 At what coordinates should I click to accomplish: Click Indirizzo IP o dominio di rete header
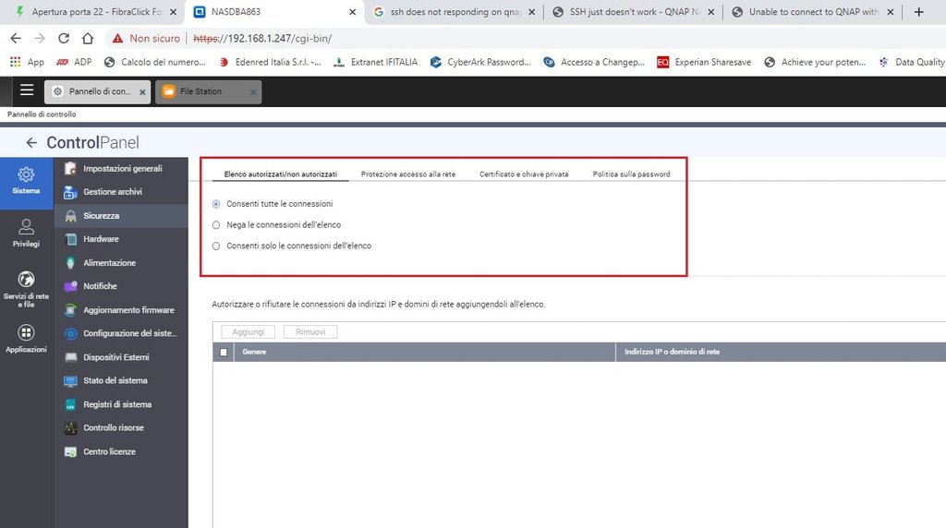[x=781, y=352]
